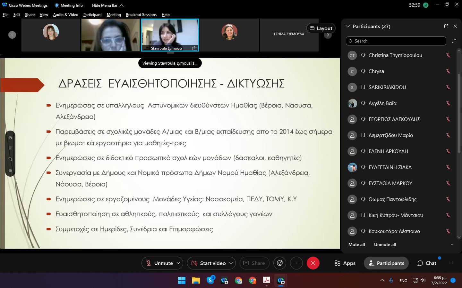
Task: Select Stavroula Lymousi video thumbnail
Action: click(170, 35)
